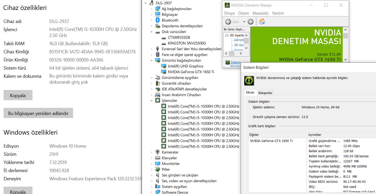The width and height of the screenshot is (376, 194).
Task: Open the second blue link under 3D Ayarları
Action: [239, 45]
